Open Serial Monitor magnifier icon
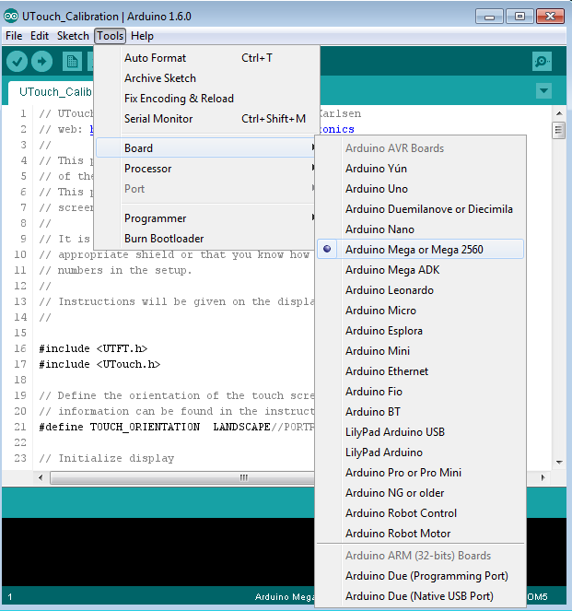Image resolution: width=572 pixels, height=611 pixels. (x=542, y=61)
